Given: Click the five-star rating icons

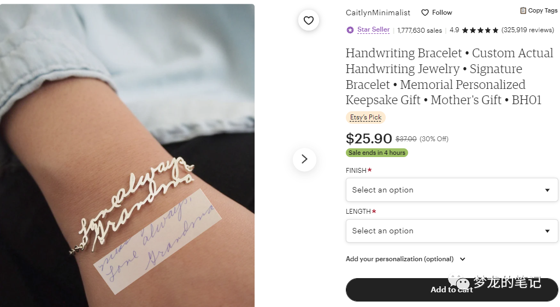Looking at the screenshot, I should click(x=480, y=31).
